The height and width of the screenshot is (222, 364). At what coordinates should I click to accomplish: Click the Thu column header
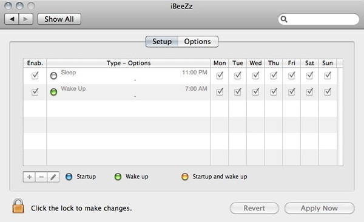(x=274, y=63)
